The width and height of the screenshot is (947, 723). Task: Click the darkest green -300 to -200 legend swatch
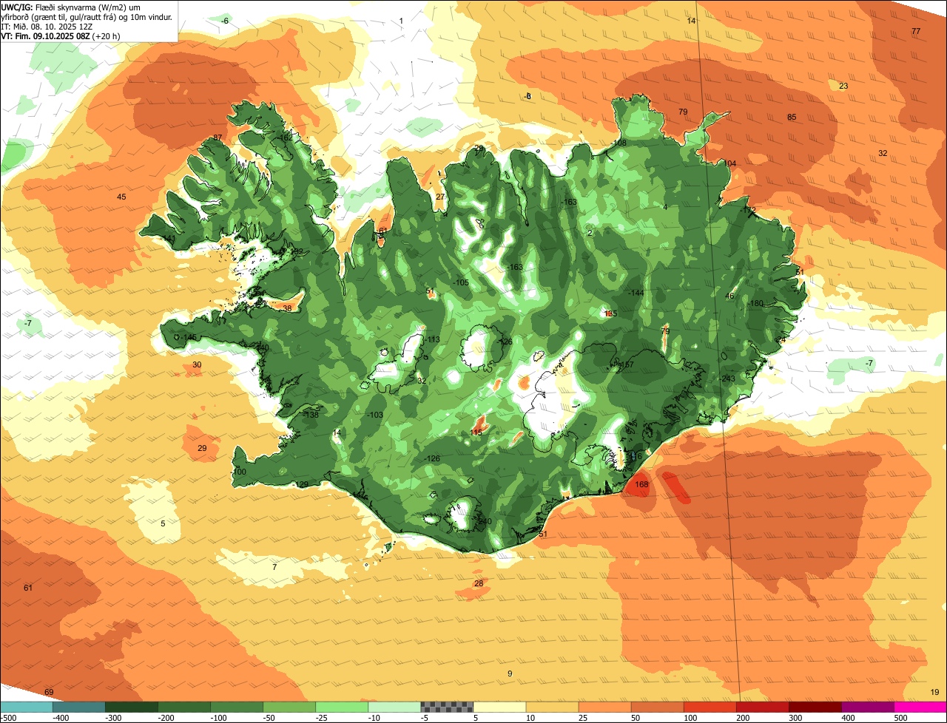coord(131,707)
